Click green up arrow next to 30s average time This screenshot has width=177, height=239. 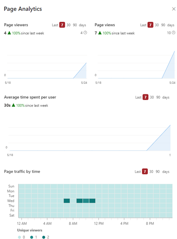(14, 105)
